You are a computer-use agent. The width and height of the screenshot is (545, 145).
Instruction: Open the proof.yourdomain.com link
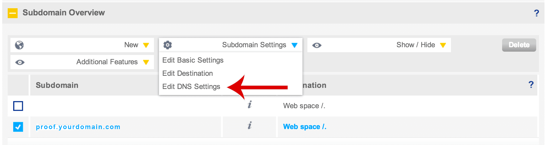click(78, 127)
